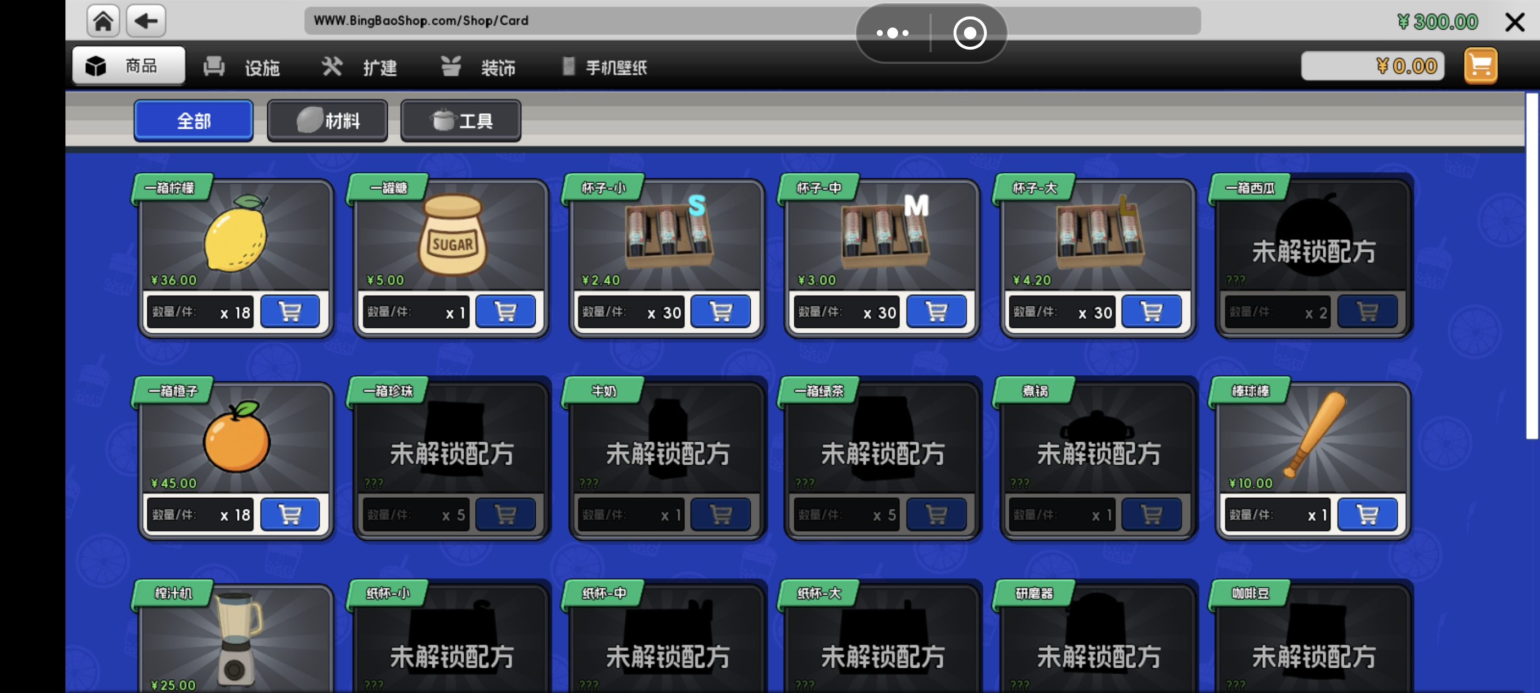Image resolution: width=1540 pixels, height=693 pixels.
Task: Click the 一罐糖 label tag
Action: coord(388,188)
